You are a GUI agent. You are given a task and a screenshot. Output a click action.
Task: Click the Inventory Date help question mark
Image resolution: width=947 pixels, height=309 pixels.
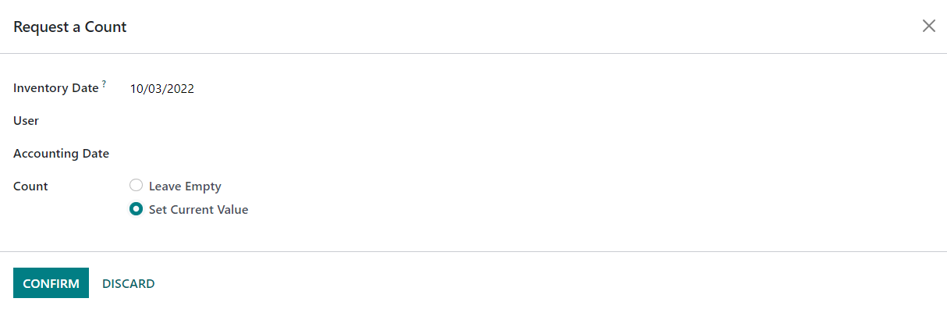pos(104,84)
